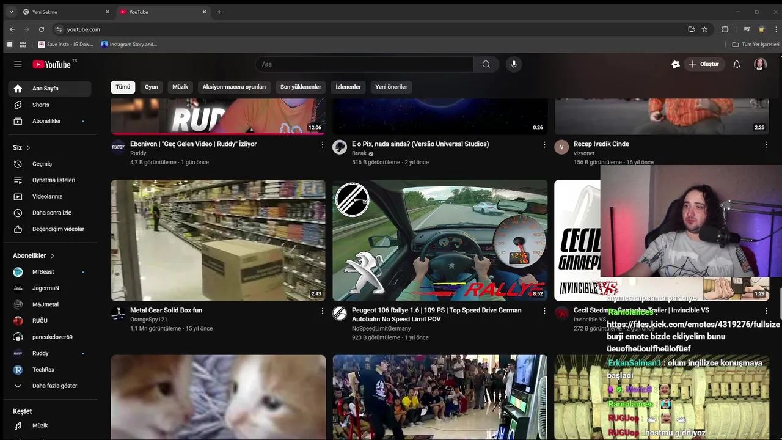Select the Oyun filter chip
Viewport: 782px width, 440px height.
(x=152, y=87)
